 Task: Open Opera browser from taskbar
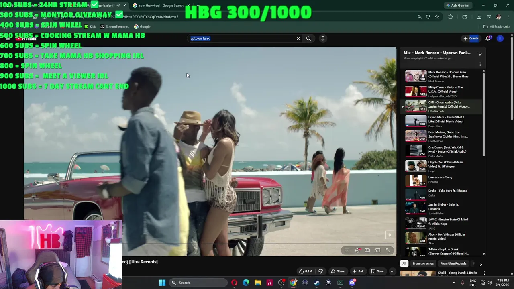234,283
